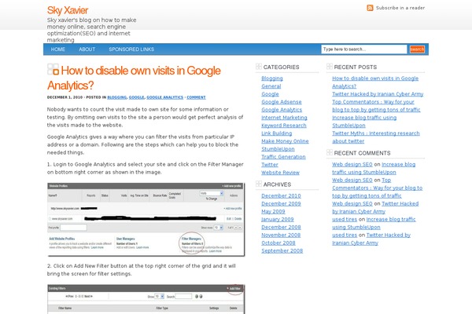Open recent post Twitter Hacked by Iranian Cyber Army
This screenshot has width=472, height=314.
coord(378,94)
